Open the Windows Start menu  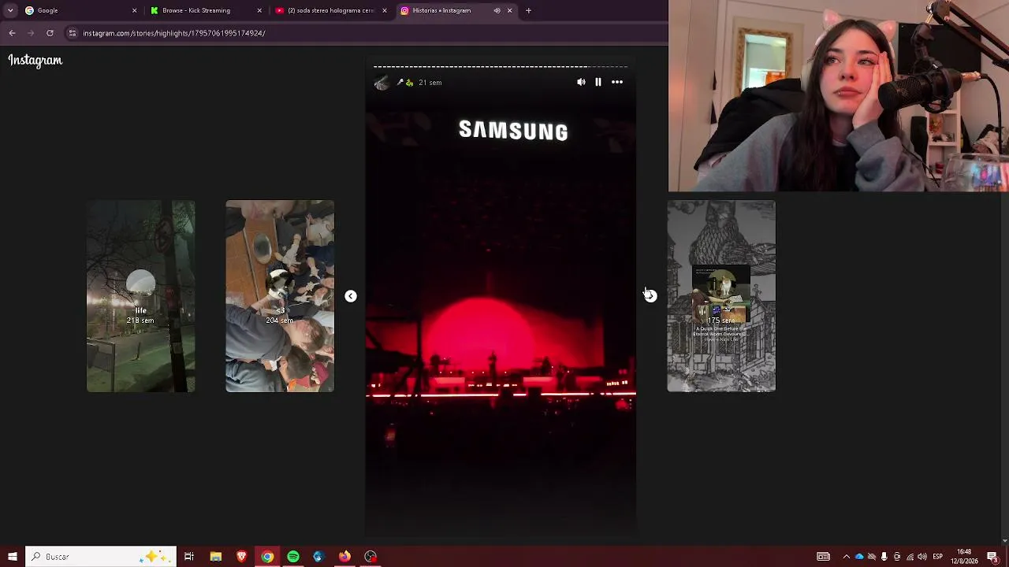pos(12,557)
